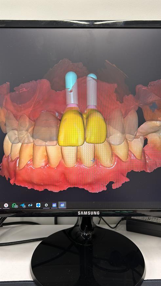Select the gray shaft of right implant
Viewport: 161px width, 286px height.
click(x=92, y=92)
